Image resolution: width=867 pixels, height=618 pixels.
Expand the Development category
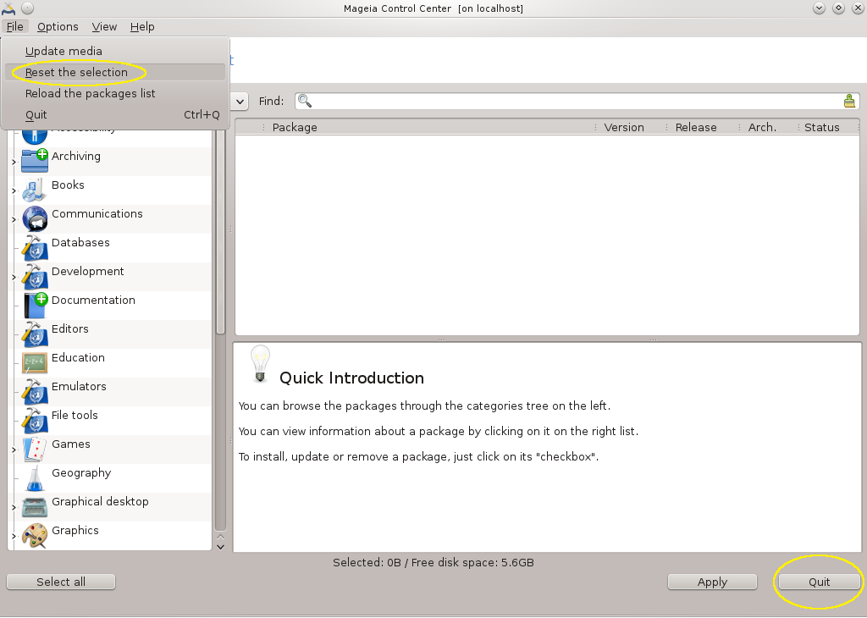[x=14, y=277]
